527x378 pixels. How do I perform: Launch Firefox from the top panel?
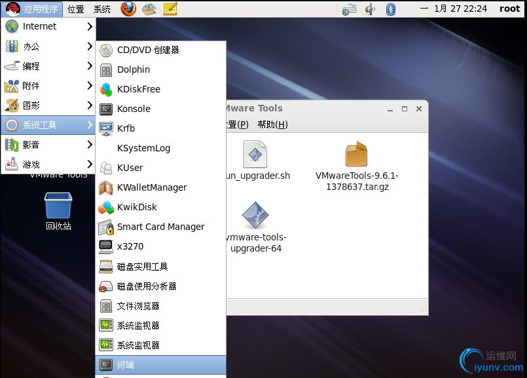pyautogui.click(x=128, y=9)
